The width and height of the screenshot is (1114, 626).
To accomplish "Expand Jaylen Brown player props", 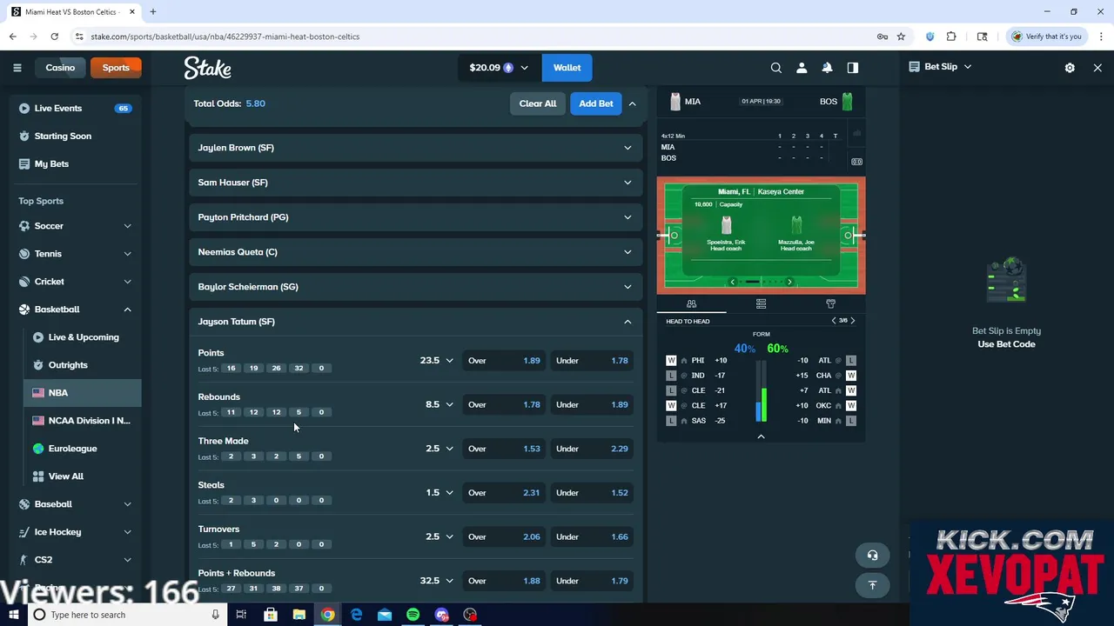I will (x=416, y=148).
